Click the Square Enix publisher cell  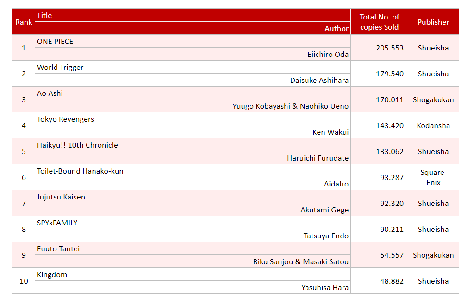tap(433, 177)
